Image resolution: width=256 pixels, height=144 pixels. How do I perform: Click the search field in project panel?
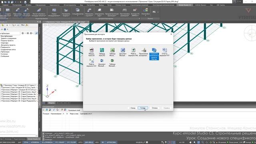pyautogui.click(x=10, y=33)
